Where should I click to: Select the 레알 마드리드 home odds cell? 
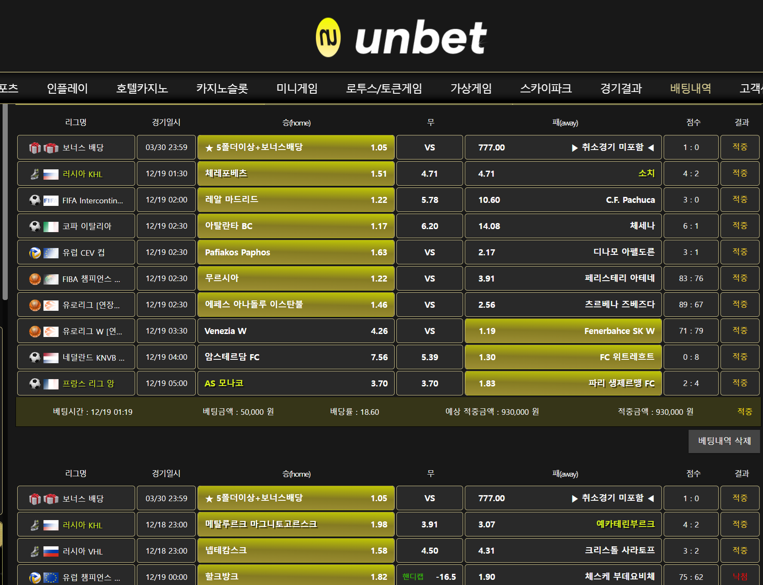(x=296, y=200)
